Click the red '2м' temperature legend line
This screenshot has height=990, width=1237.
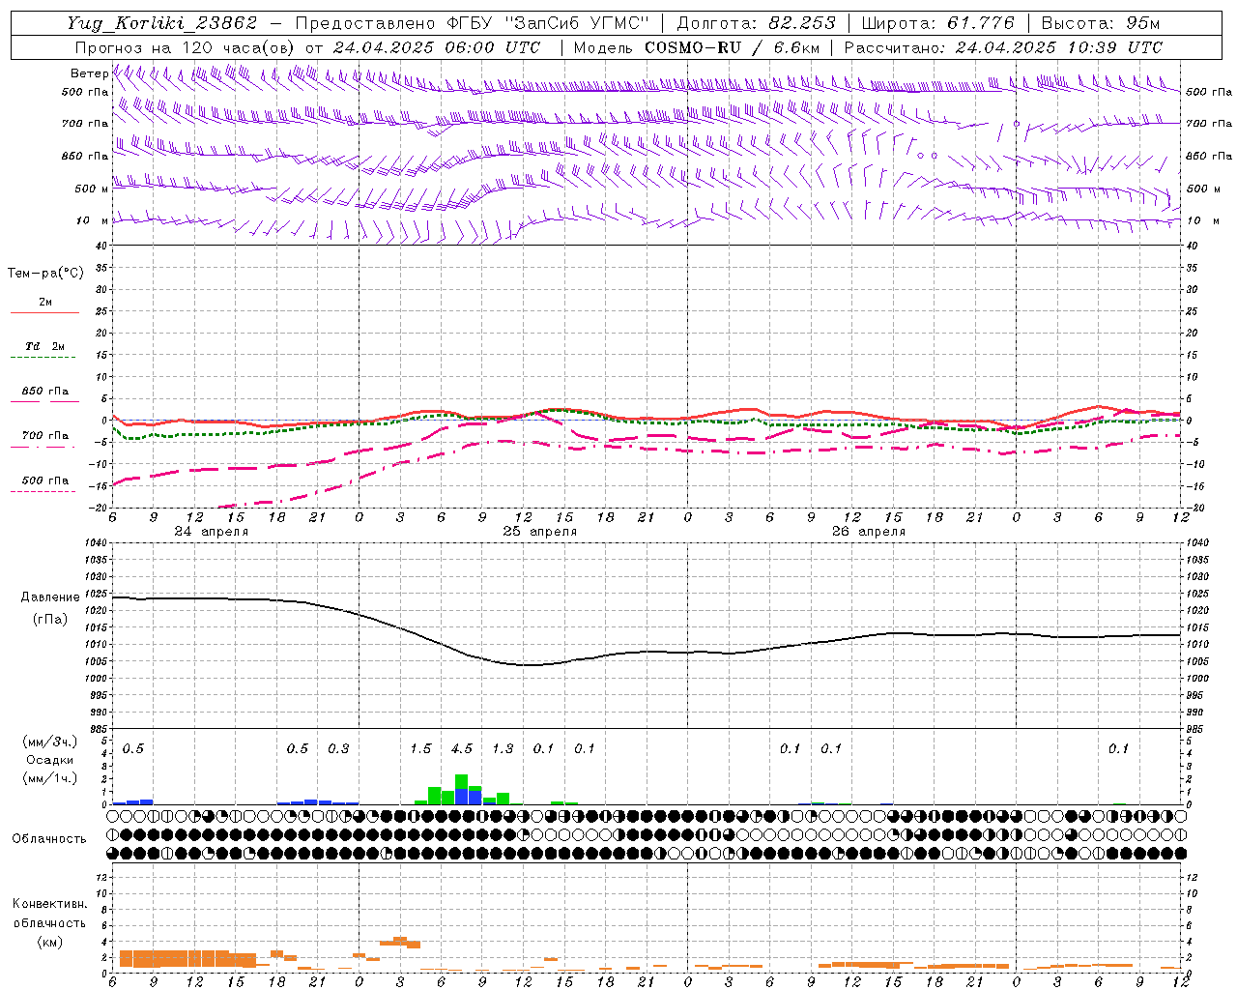44,312
